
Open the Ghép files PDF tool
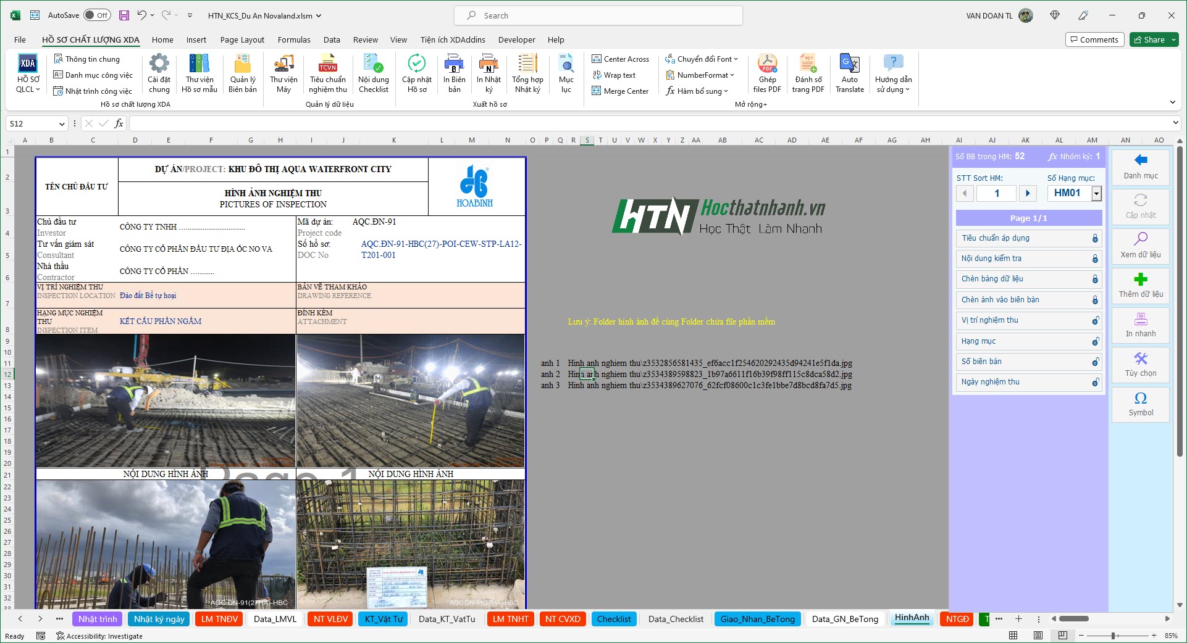pos(767,73)
